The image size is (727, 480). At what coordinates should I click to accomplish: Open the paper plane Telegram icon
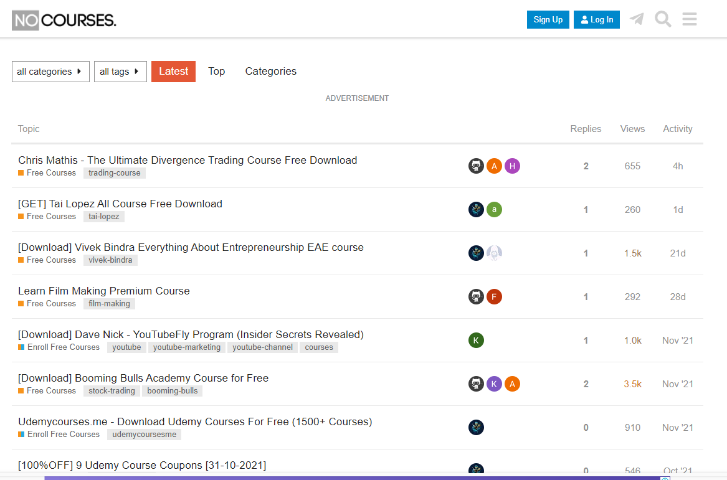click(x=637, y=19)
